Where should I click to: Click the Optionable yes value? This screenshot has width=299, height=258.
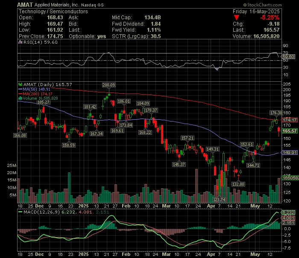coord(102,36)
